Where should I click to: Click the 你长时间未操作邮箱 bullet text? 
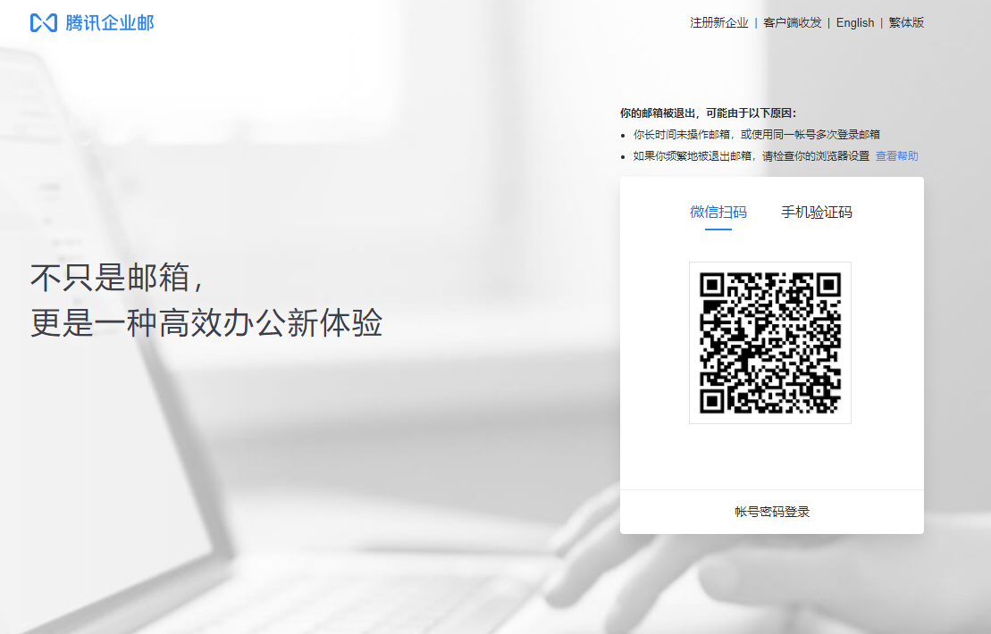coord(756,135)
